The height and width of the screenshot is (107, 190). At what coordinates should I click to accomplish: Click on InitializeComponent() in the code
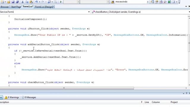coord(30,19)
